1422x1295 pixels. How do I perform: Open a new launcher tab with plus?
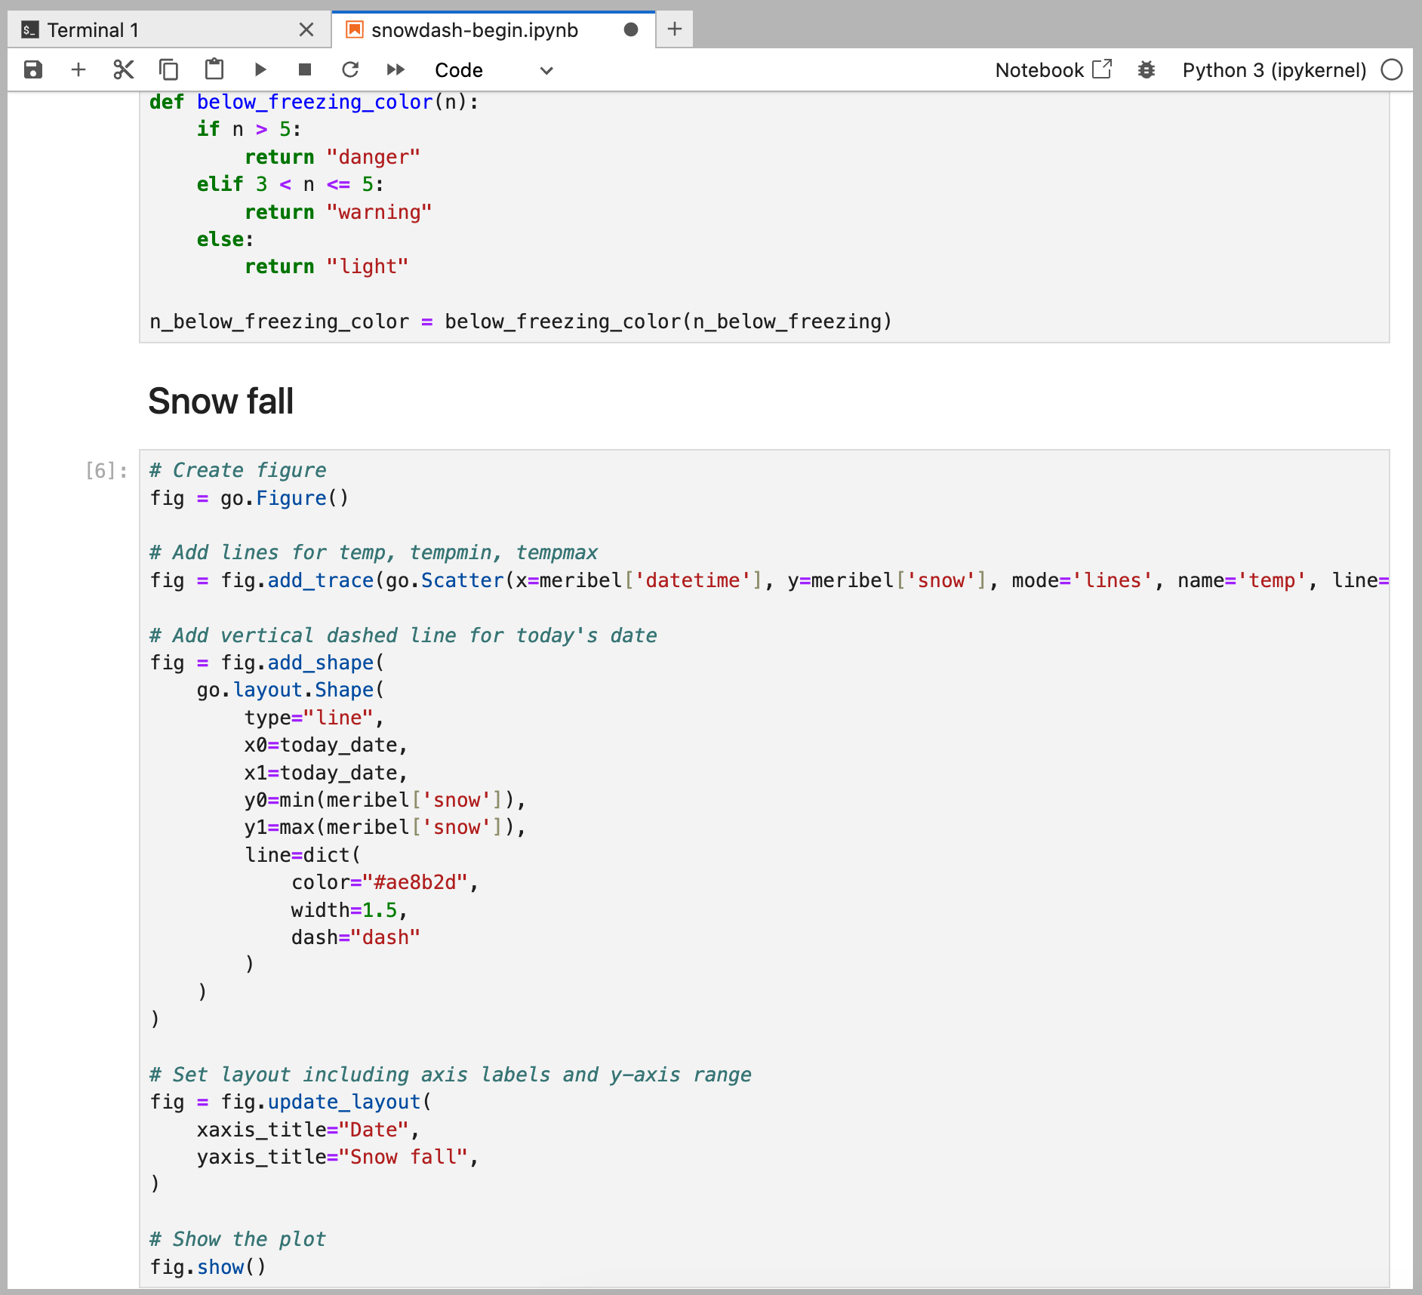tap(675, 29)
